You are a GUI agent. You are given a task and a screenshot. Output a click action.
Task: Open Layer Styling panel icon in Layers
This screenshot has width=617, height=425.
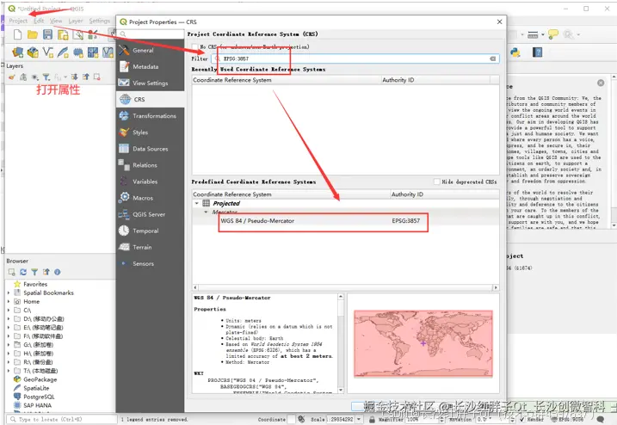(12, 77)
